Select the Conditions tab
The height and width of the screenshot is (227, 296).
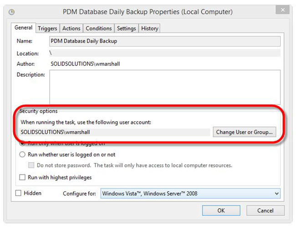coord(98,28)
